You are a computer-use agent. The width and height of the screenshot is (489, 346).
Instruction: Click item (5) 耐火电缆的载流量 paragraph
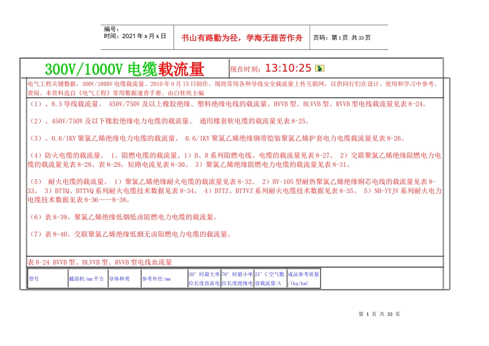(235, 191)
